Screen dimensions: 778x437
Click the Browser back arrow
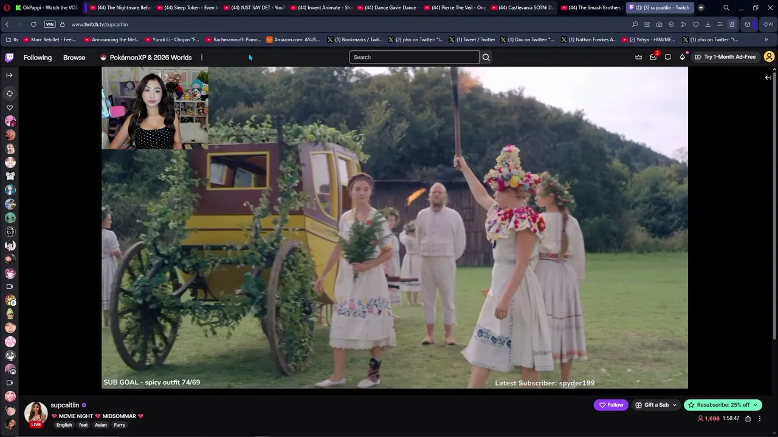click(x=7, y=24)
